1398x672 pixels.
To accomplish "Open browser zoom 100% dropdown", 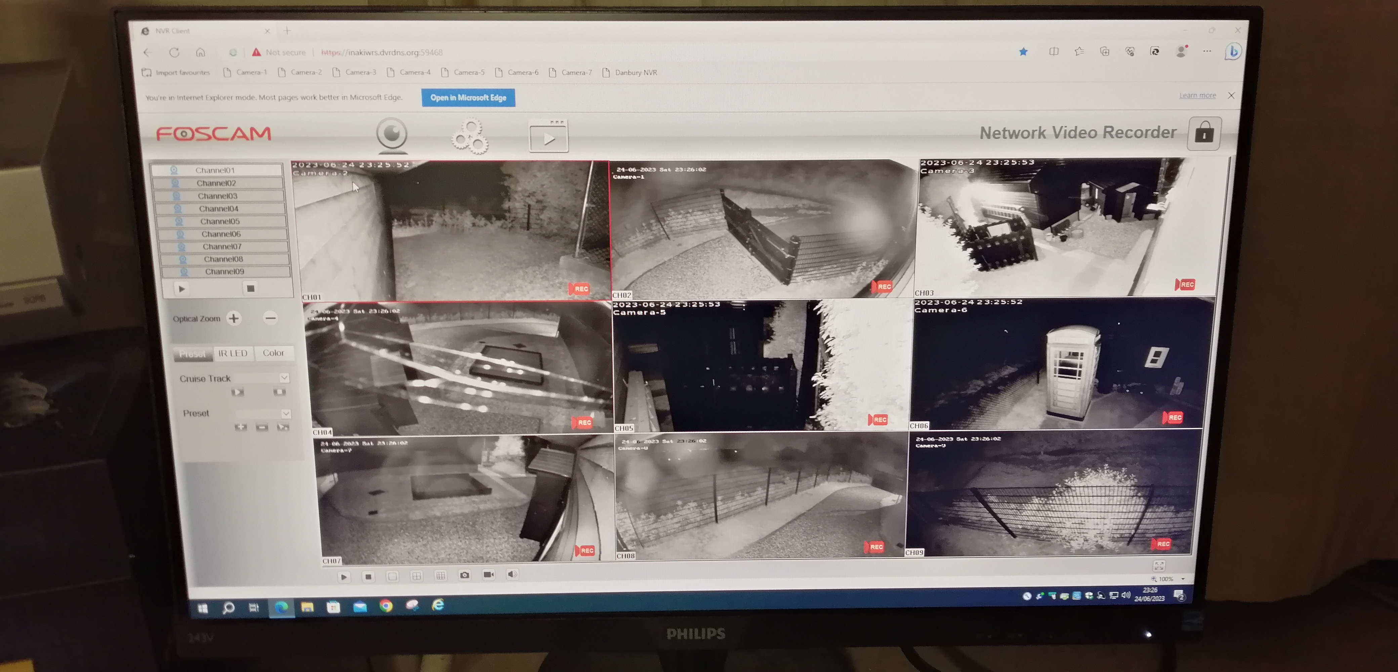I will point(1183,579).
